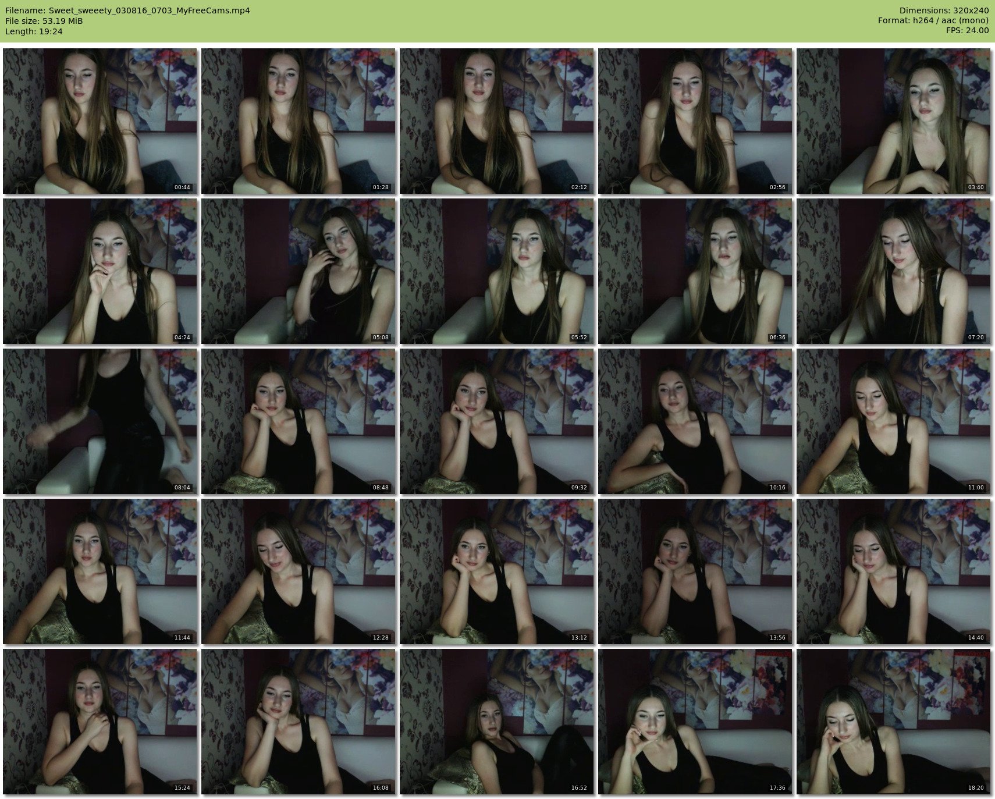995x799 pixels.
Task: Click the Filename line in the header
Action: pos(127,10)
